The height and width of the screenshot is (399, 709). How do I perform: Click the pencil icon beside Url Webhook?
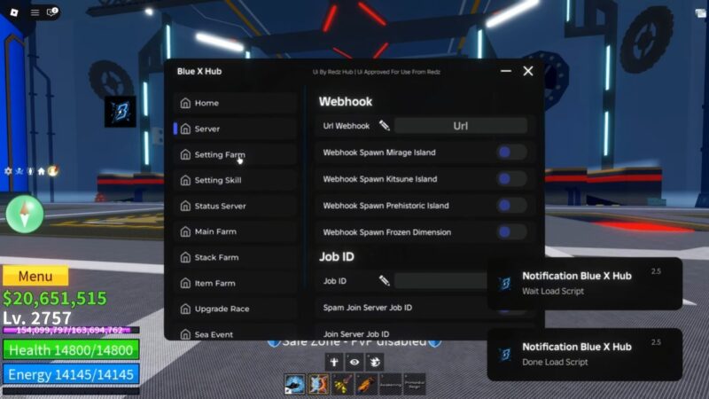coord(385,125)
